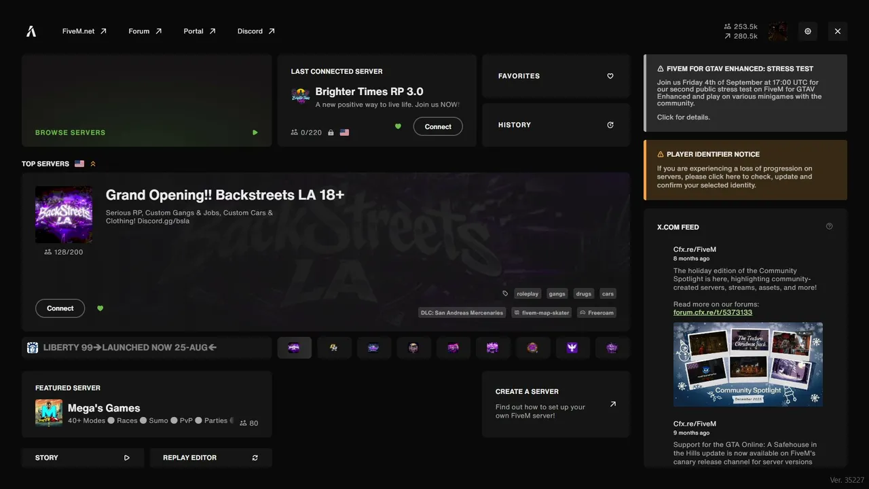This screenshot has height=489, width=869.
Task: Open the Browse Servers panel
Action: [x=147, y=101]
